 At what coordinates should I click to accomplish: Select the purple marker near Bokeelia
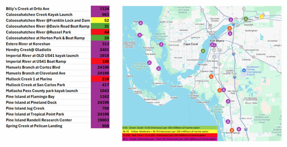tap(141, 23)
